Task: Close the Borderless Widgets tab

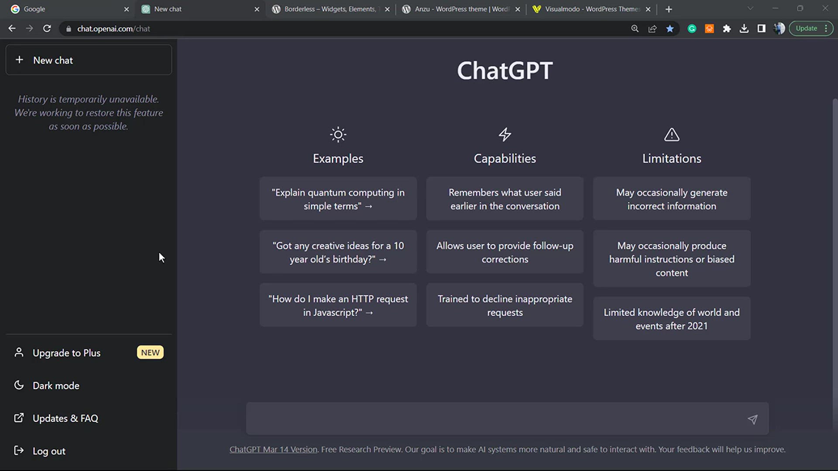Action: pyautogui.click(x=387, y=9)
